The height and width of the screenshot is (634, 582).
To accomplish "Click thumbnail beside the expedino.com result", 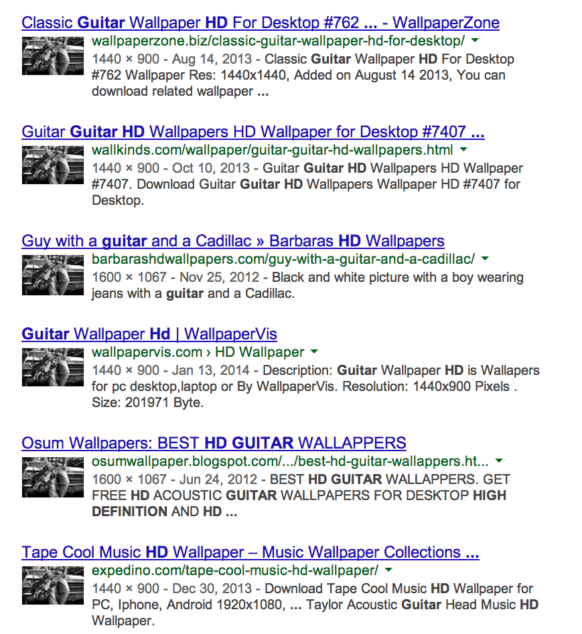I will pyautogui.click(x=53, y=586).
